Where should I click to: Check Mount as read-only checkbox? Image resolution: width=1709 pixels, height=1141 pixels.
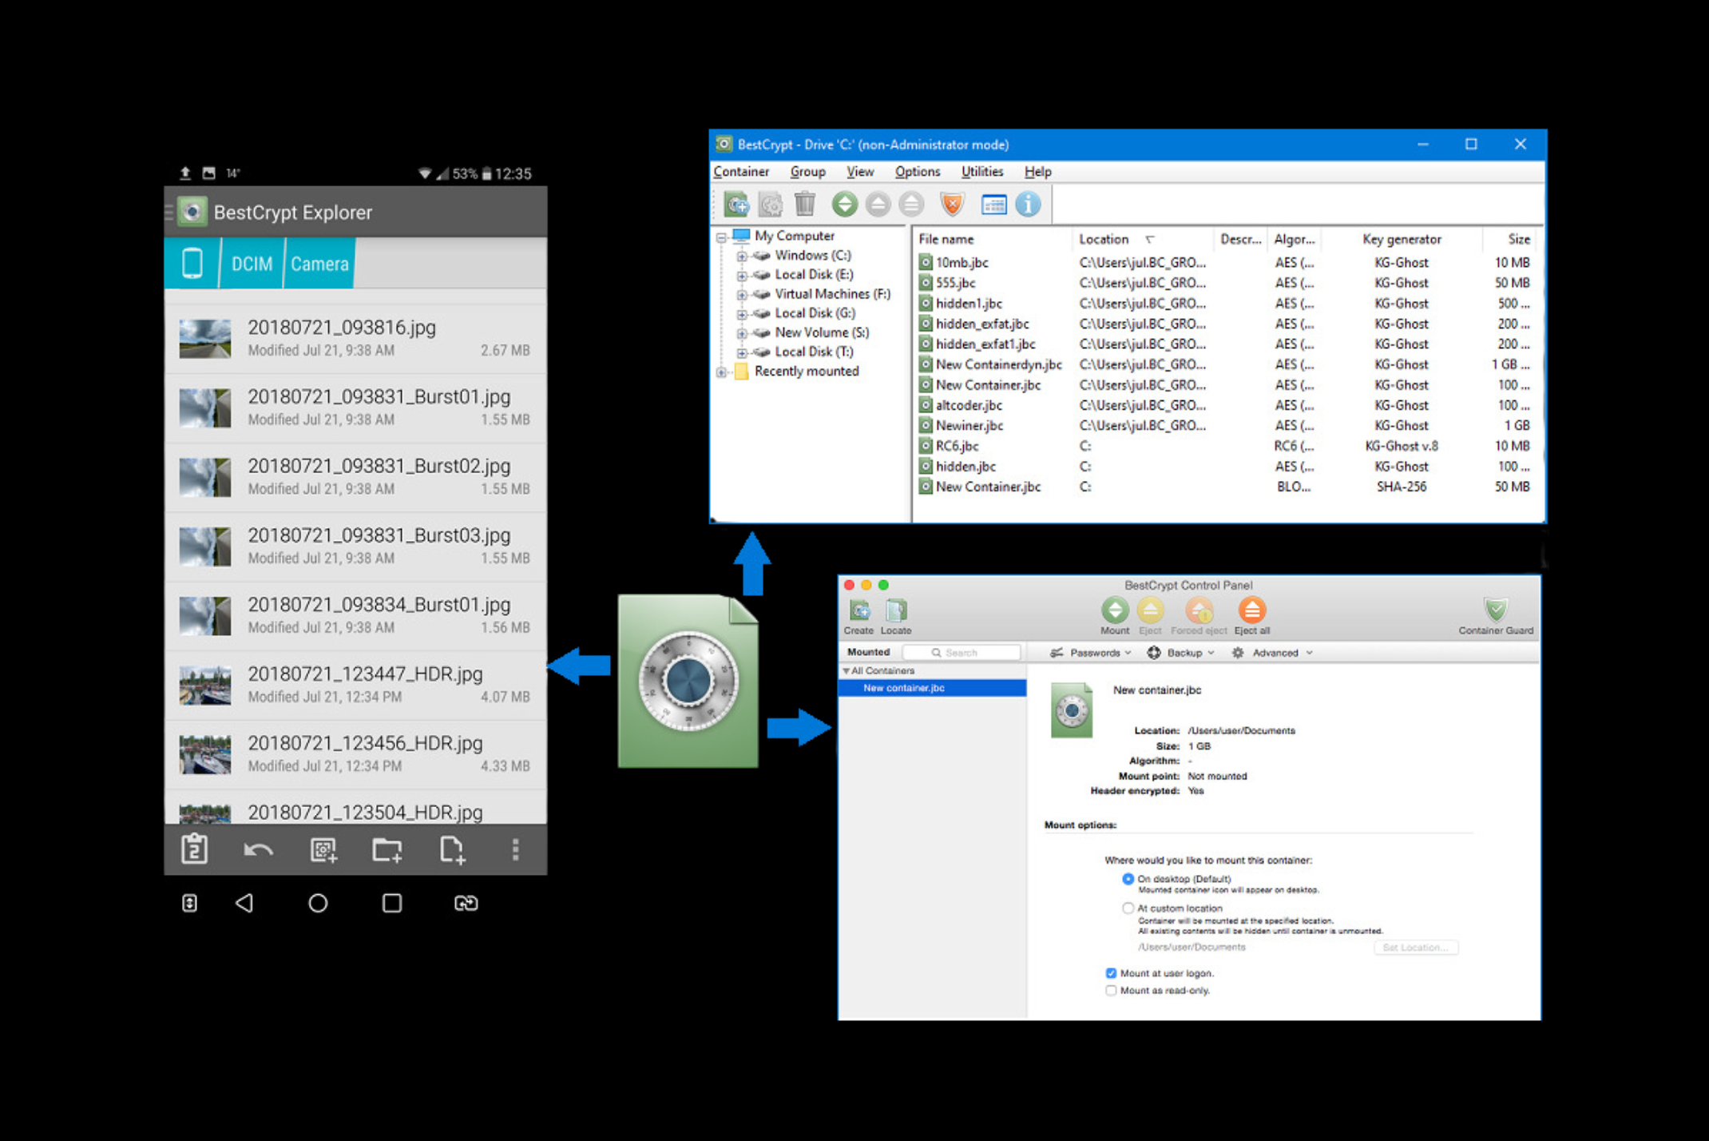(x=1111, y=991)
